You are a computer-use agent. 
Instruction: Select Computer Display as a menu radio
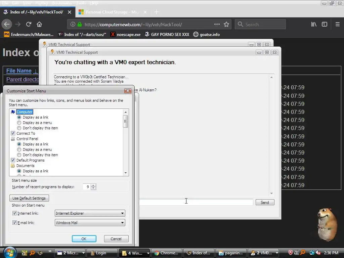coord(19,123)
